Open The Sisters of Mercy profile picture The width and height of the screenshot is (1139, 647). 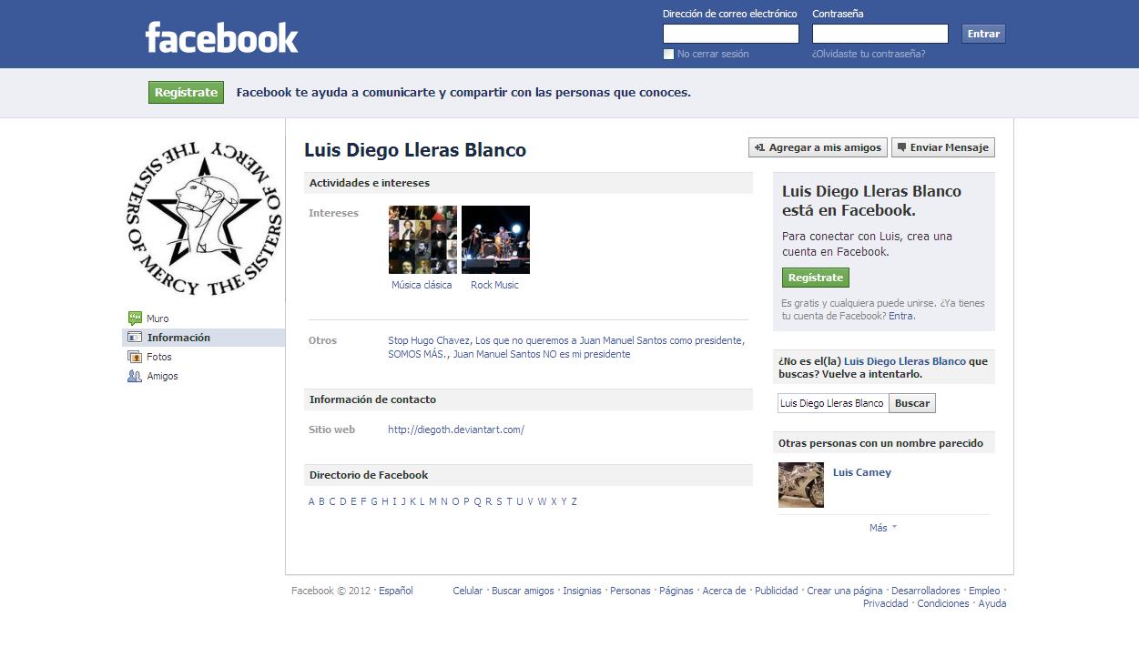point(204,218)
